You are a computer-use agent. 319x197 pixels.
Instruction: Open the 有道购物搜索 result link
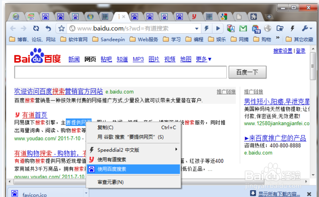click(x=50, y=153)
